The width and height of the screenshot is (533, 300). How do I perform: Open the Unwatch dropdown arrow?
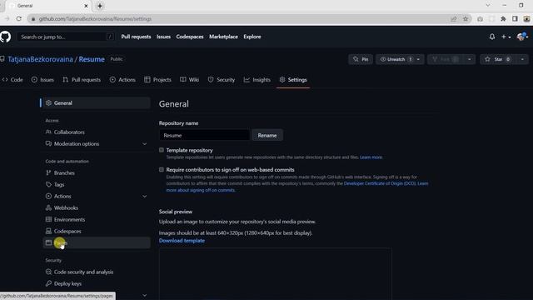(418, 59)
